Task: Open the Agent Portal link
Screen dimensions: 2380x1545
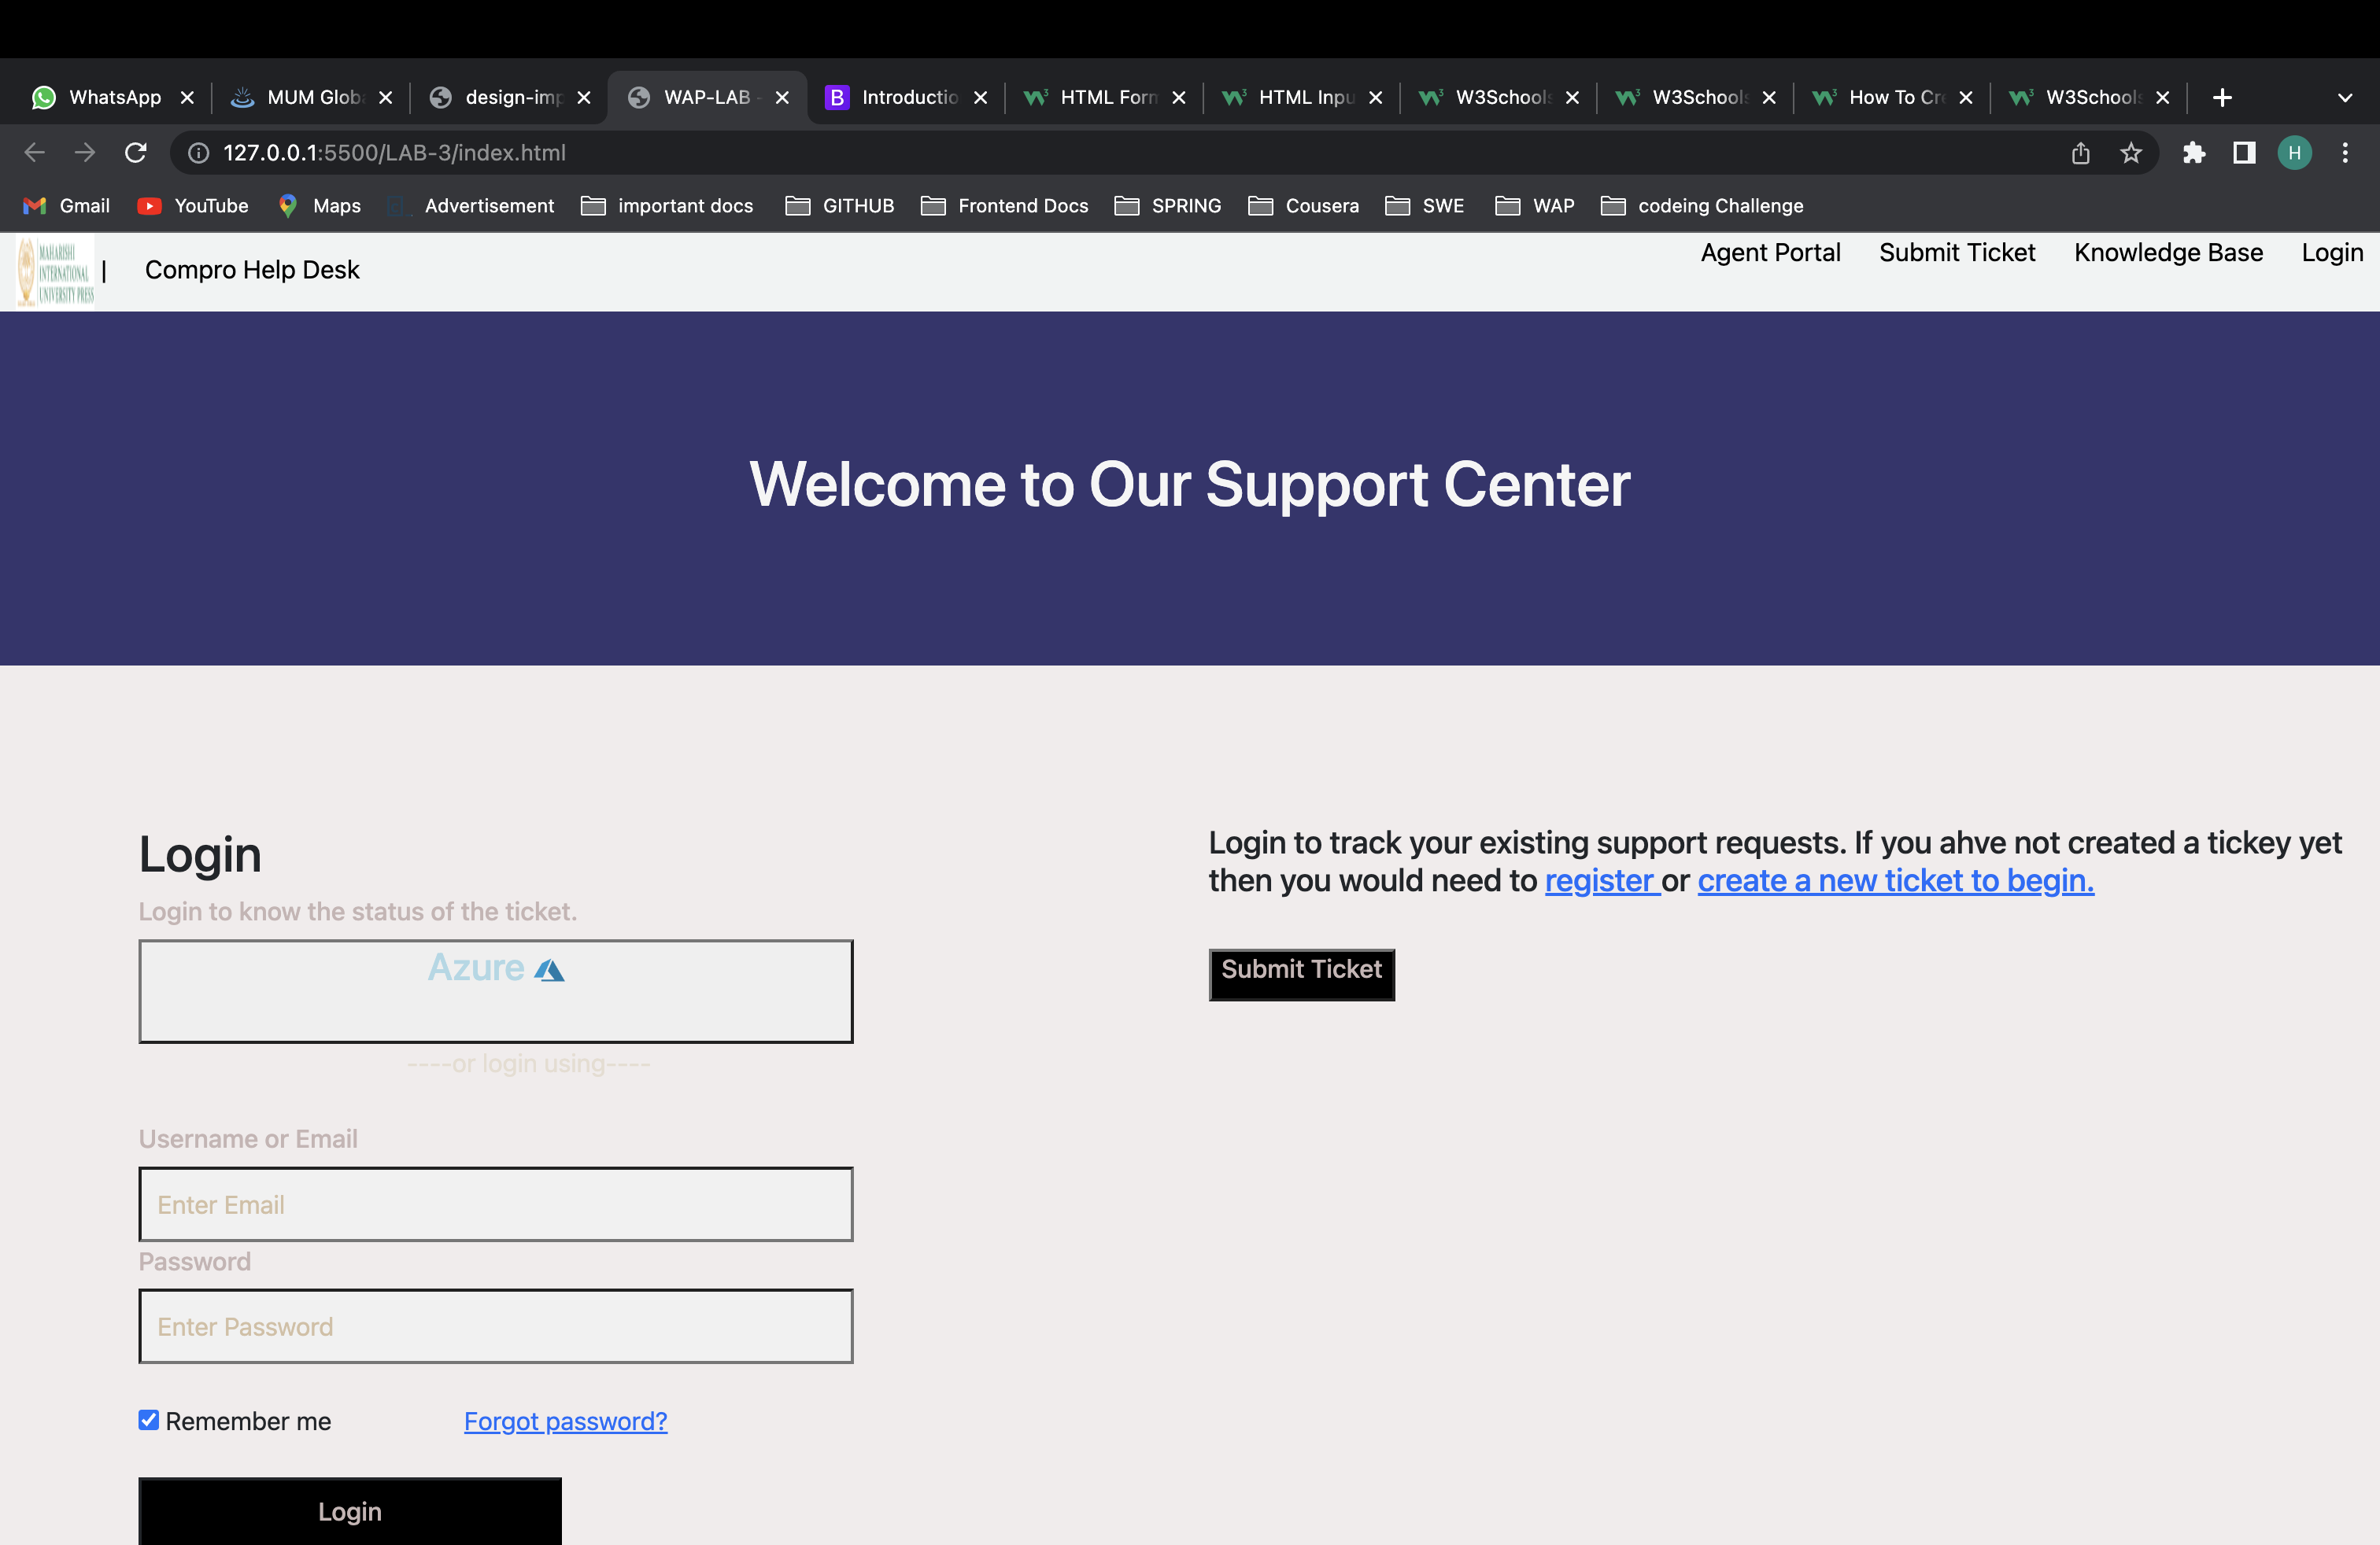Action: click(x=1770, y=253)
